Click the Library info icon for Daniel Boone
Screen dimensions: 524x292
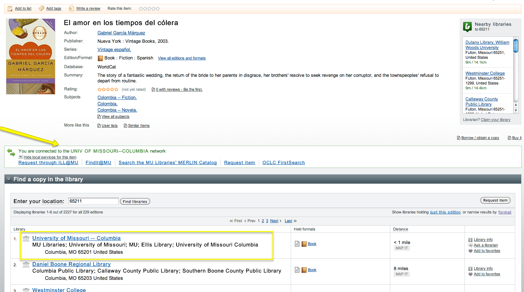tap(470, 269)
